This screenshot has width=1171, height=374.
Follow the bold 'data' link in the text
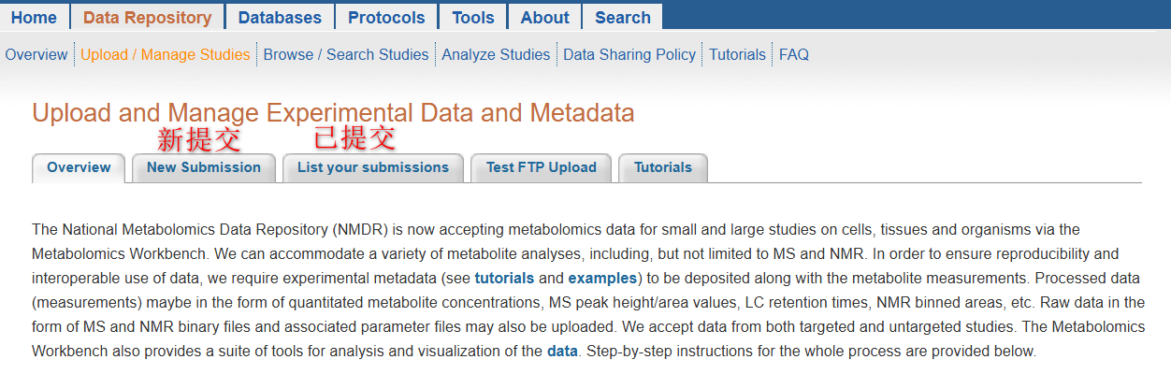[x=562, y=352]
